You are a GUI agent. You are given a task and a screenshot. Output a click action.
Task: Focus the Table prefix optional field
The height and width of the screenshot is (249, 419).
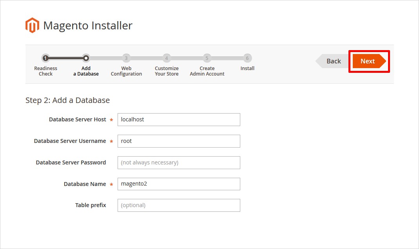pos(179,205)
